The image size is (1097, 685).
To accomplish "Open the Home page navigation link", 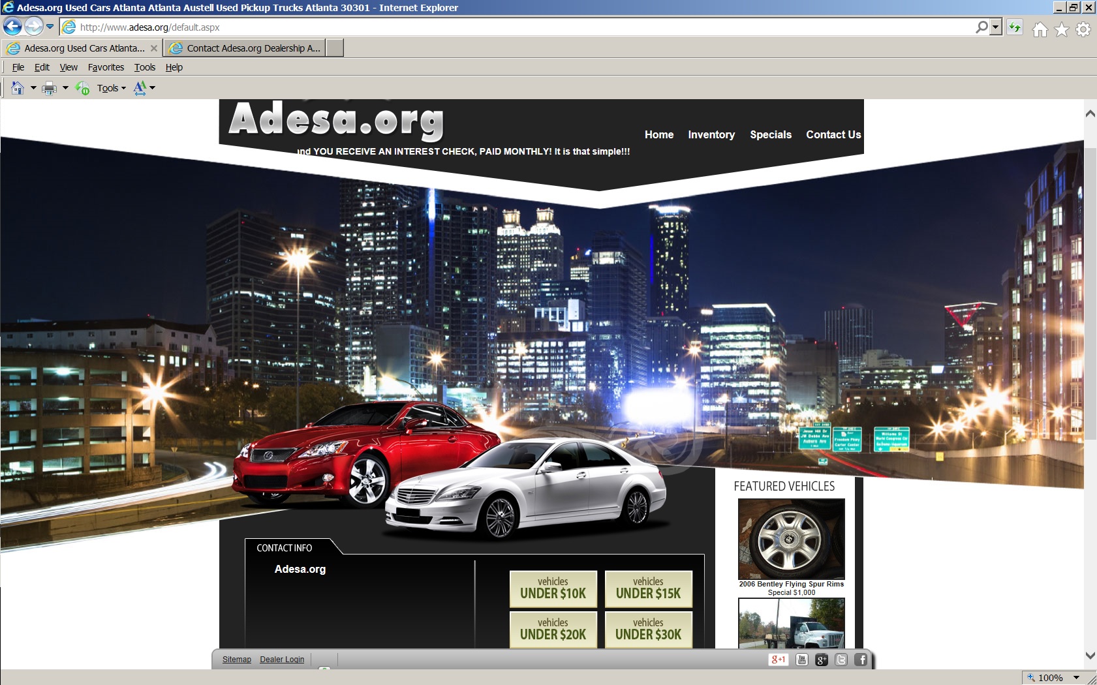I will point(659,134).
